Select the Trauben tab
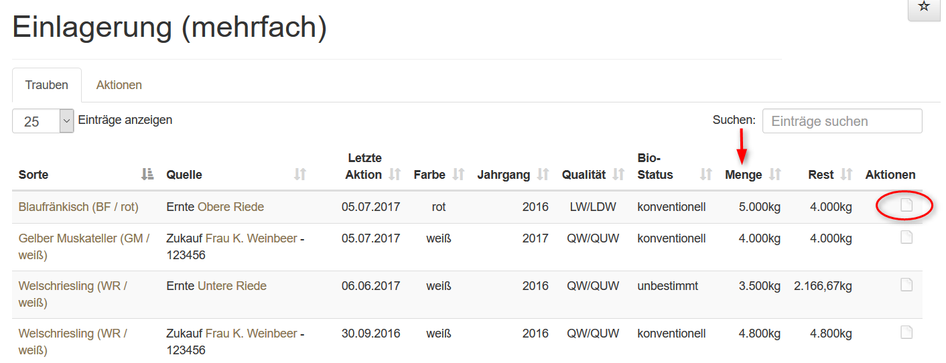The height and width of the screenshot is (363, 946). 47,85
